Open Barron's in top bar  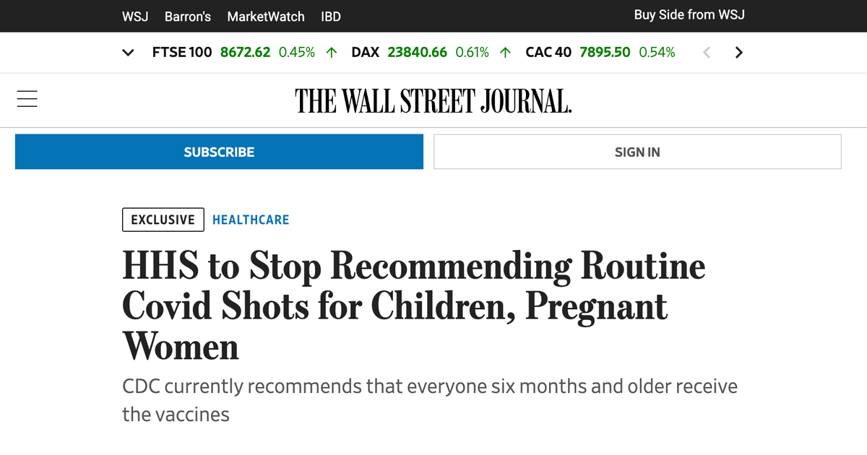tap(188, 16)
